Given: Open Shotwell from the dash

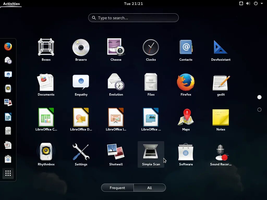Looking at the screenshot, I should click(8, 103).
